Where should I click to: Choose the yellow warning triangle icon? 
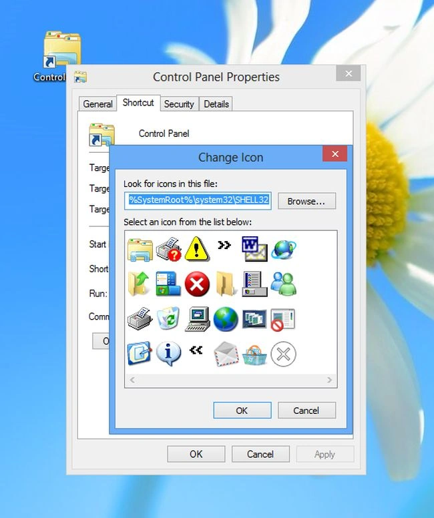[x=197, y=249]
